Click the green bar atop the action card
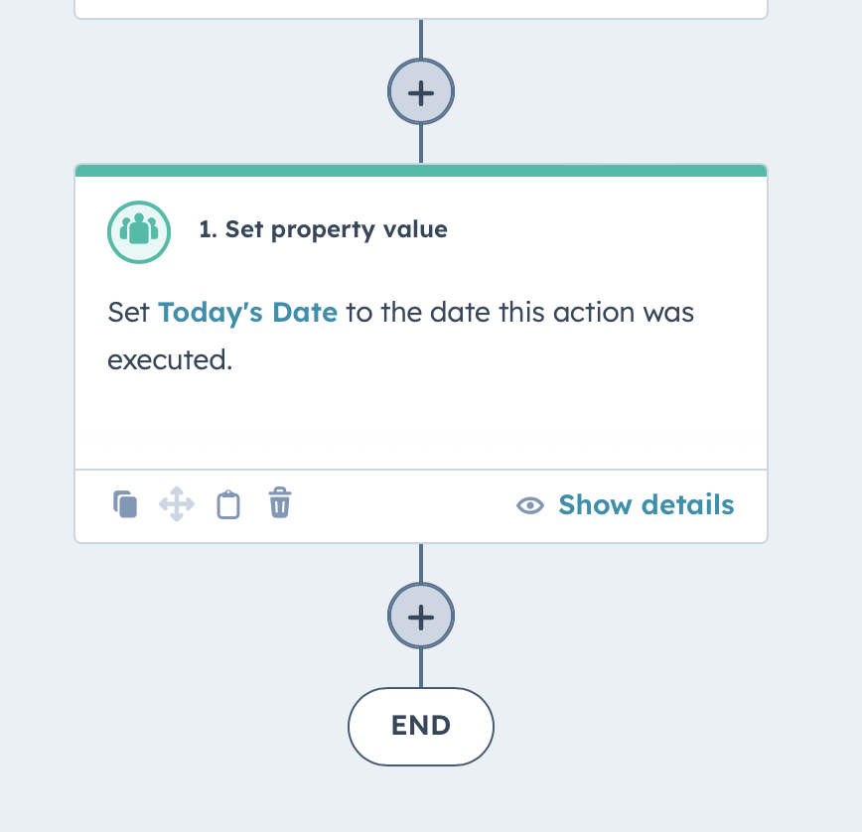The image size is (862, 832). (420, 169)
